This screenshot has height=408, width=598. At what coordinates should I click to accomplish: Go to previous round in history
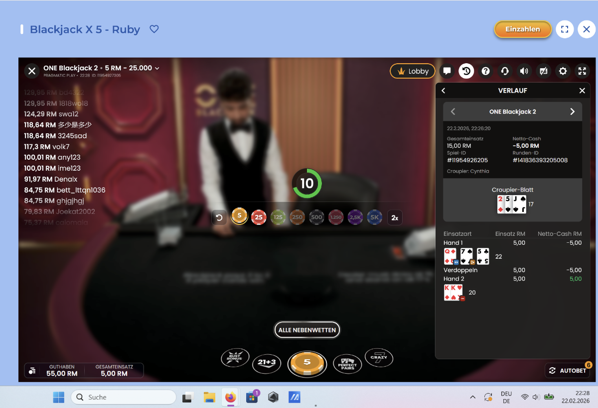point(453,111)
